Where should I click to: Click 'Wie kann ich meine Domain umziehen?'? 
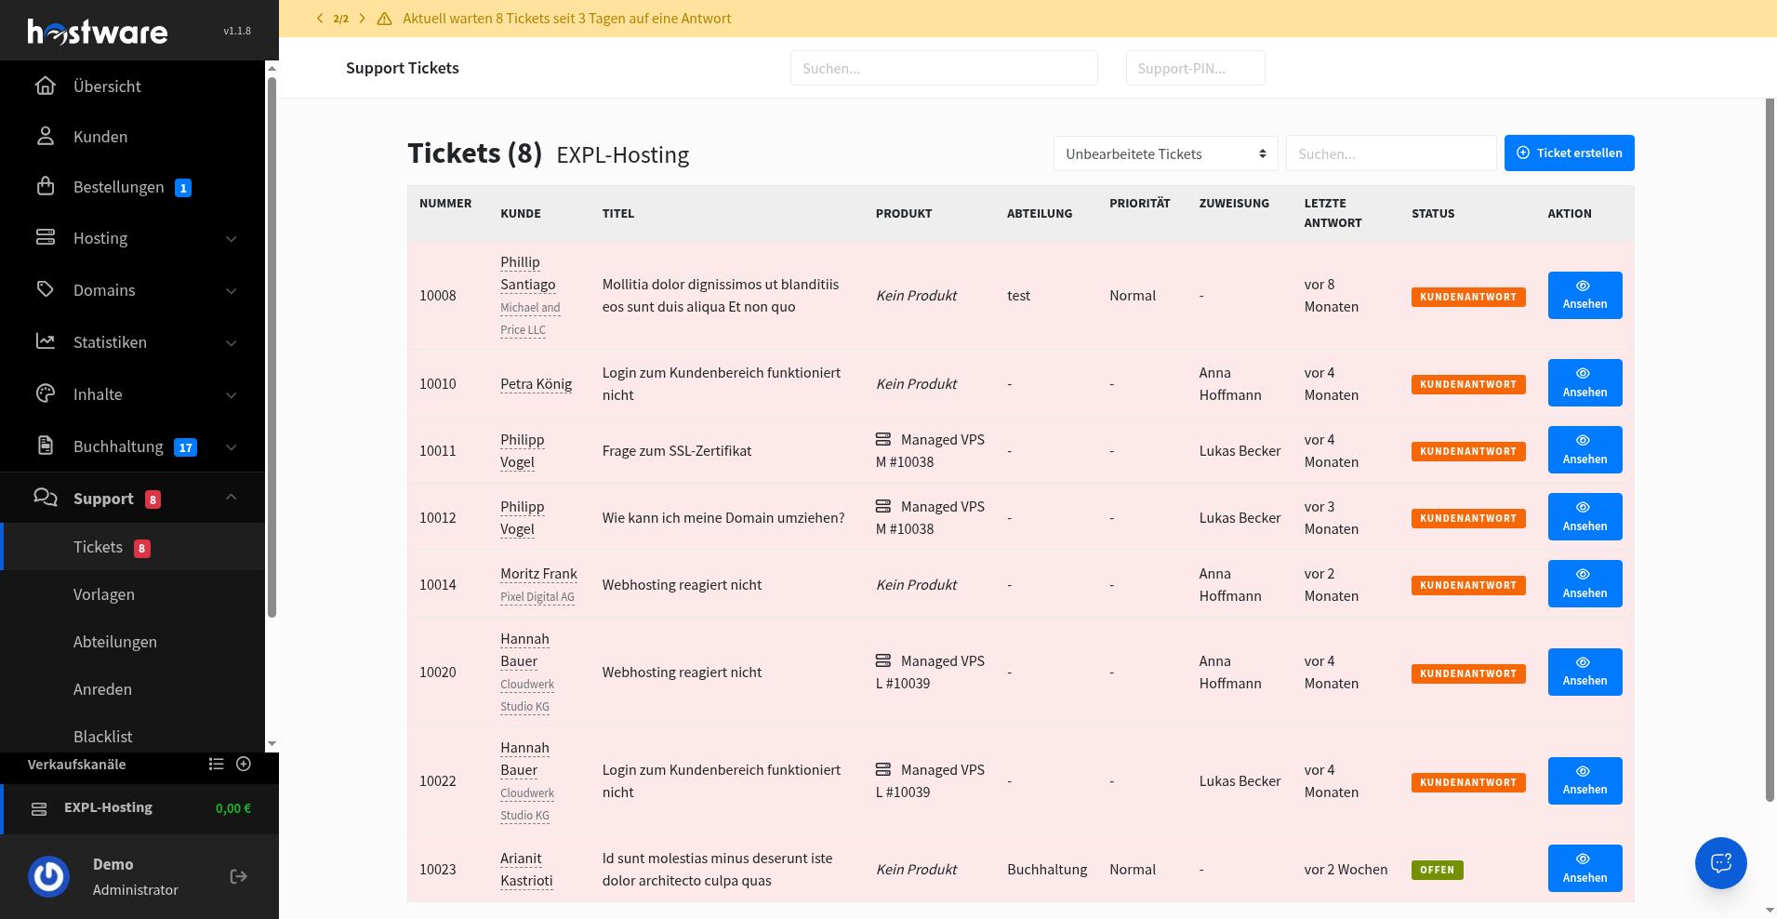pyautogui.click(x=723, y=517)
